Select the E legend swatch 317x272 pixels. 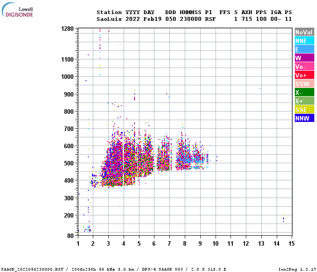[304, 49]
